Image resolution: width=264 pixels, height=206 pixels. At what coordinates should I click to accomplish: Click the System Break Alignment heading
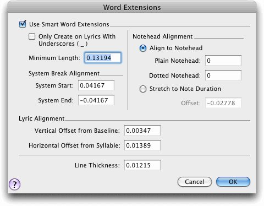64,73
